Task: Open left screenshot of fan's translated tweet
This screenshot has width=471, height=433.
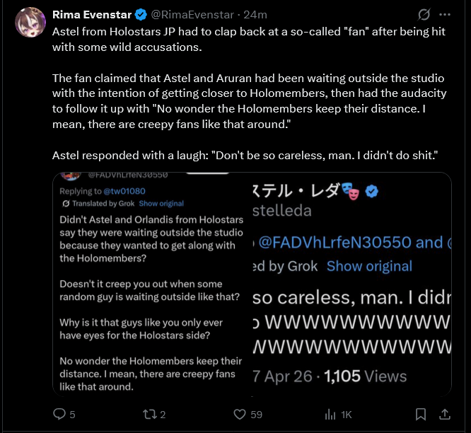Action: click(152, 297)
